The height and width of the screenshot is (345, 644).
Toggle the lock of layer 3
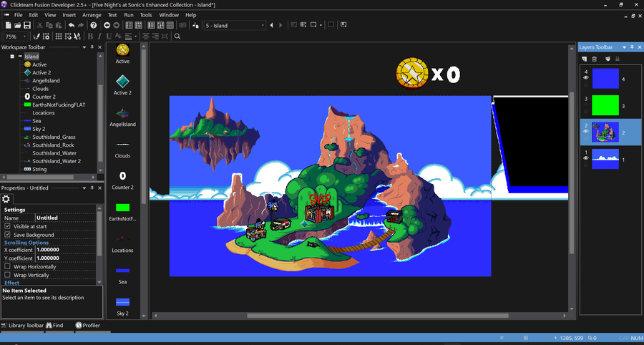pyautogui.click(x=586, y=112)
